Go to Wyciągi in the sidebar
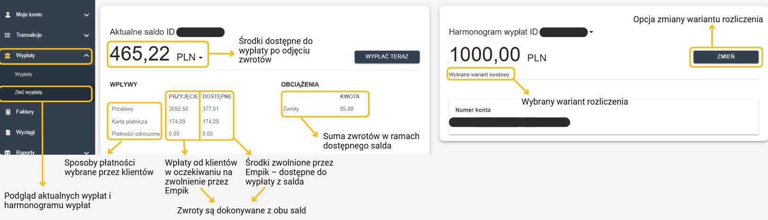768x220 pixels. pos(26,132)
